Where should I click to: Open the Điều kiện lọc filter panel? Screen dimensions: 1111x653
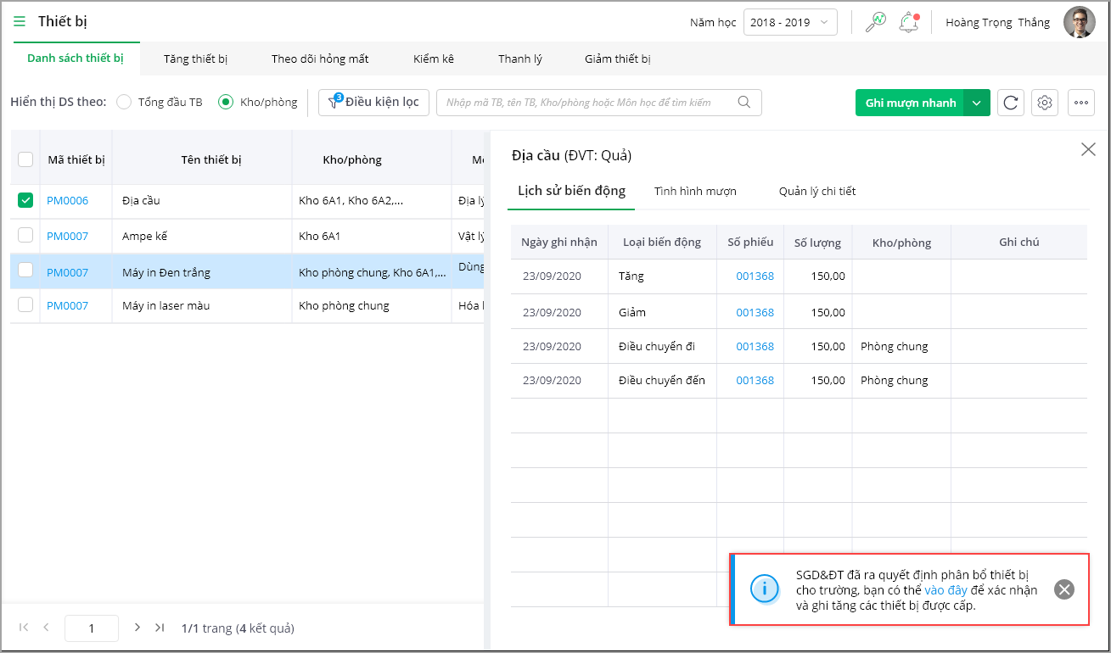tap(373, 103)
